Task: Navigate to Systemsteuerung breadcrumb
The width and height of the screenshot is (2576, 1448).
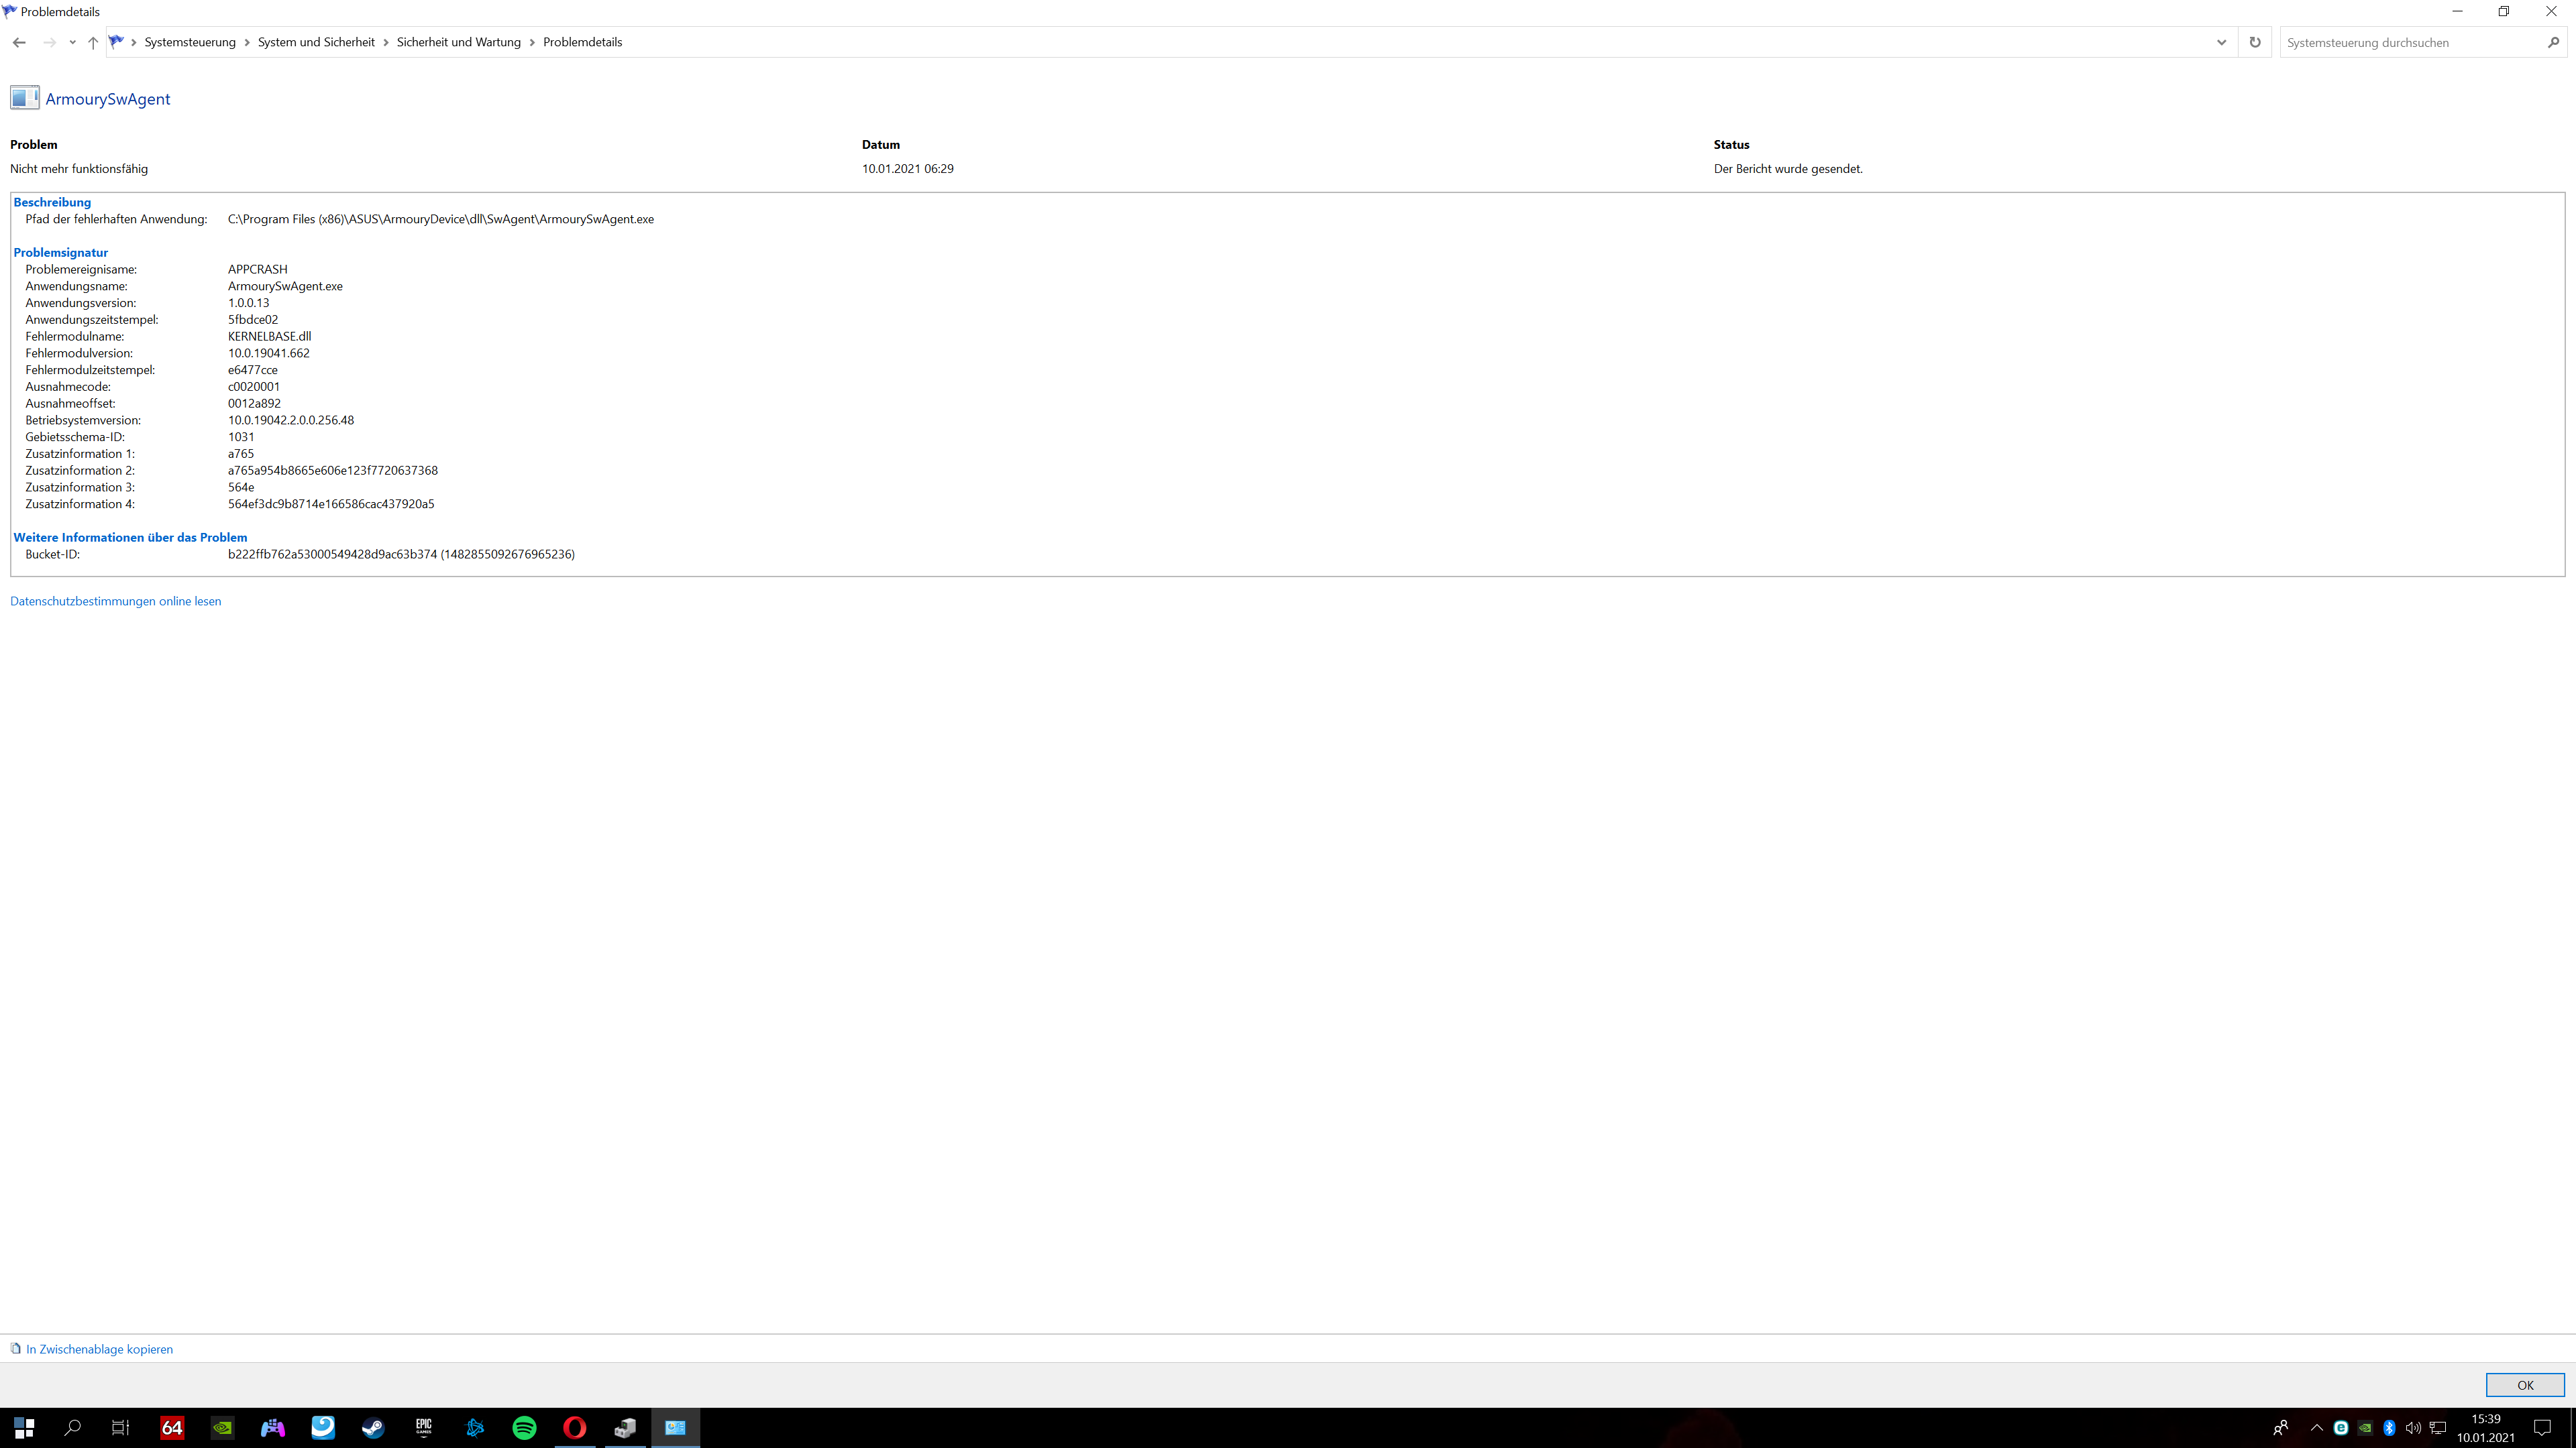Action: tap(190, 42)
